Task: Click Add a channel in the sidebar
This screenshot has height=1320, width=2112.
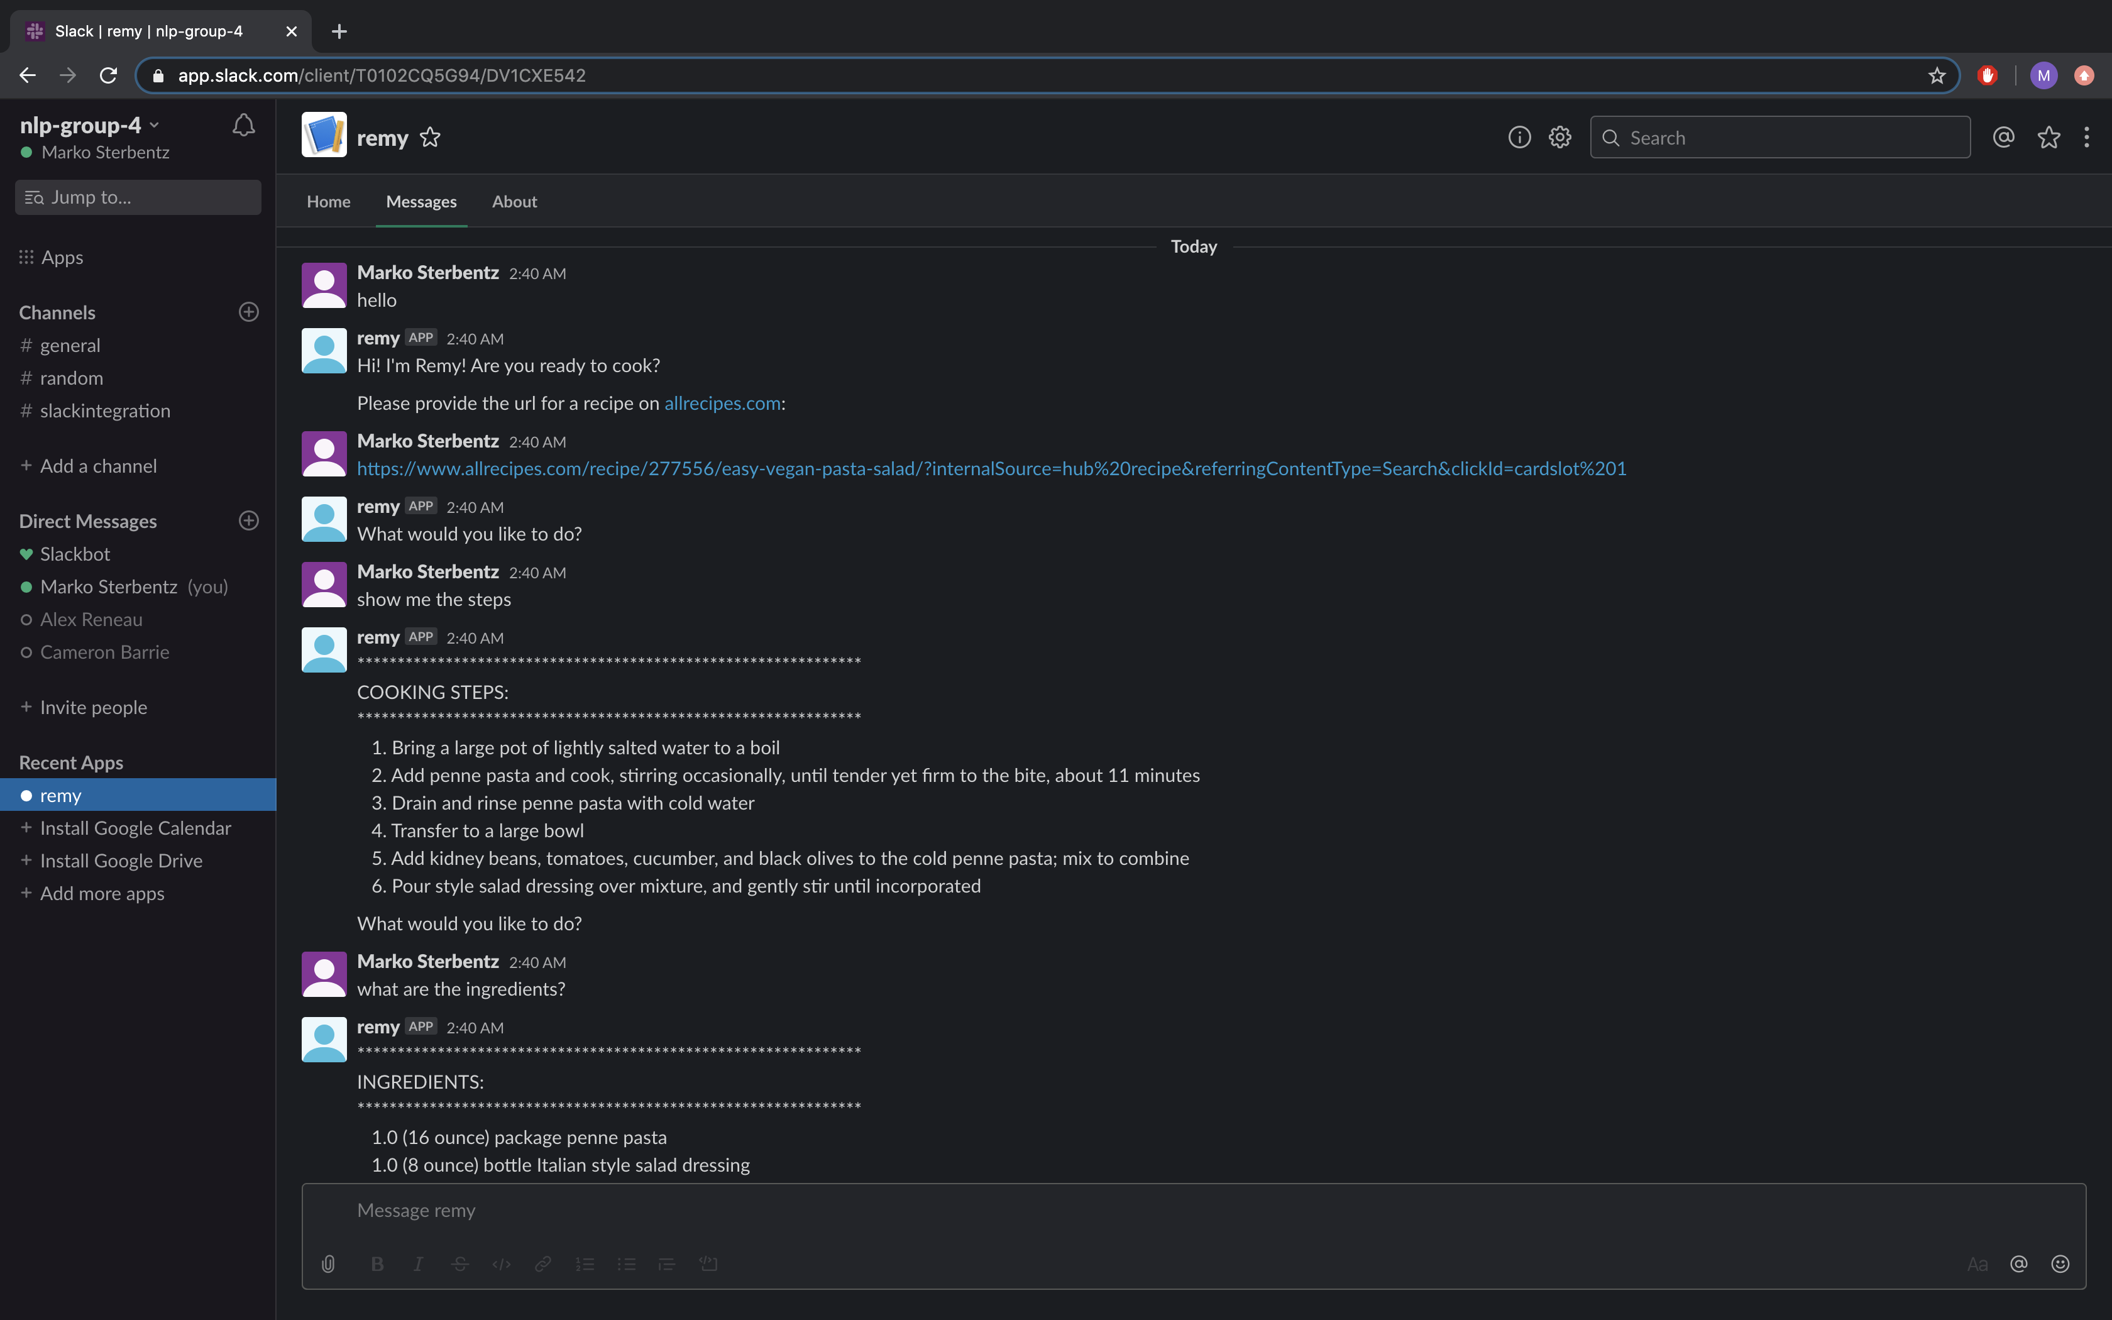Action: (98, 466)
